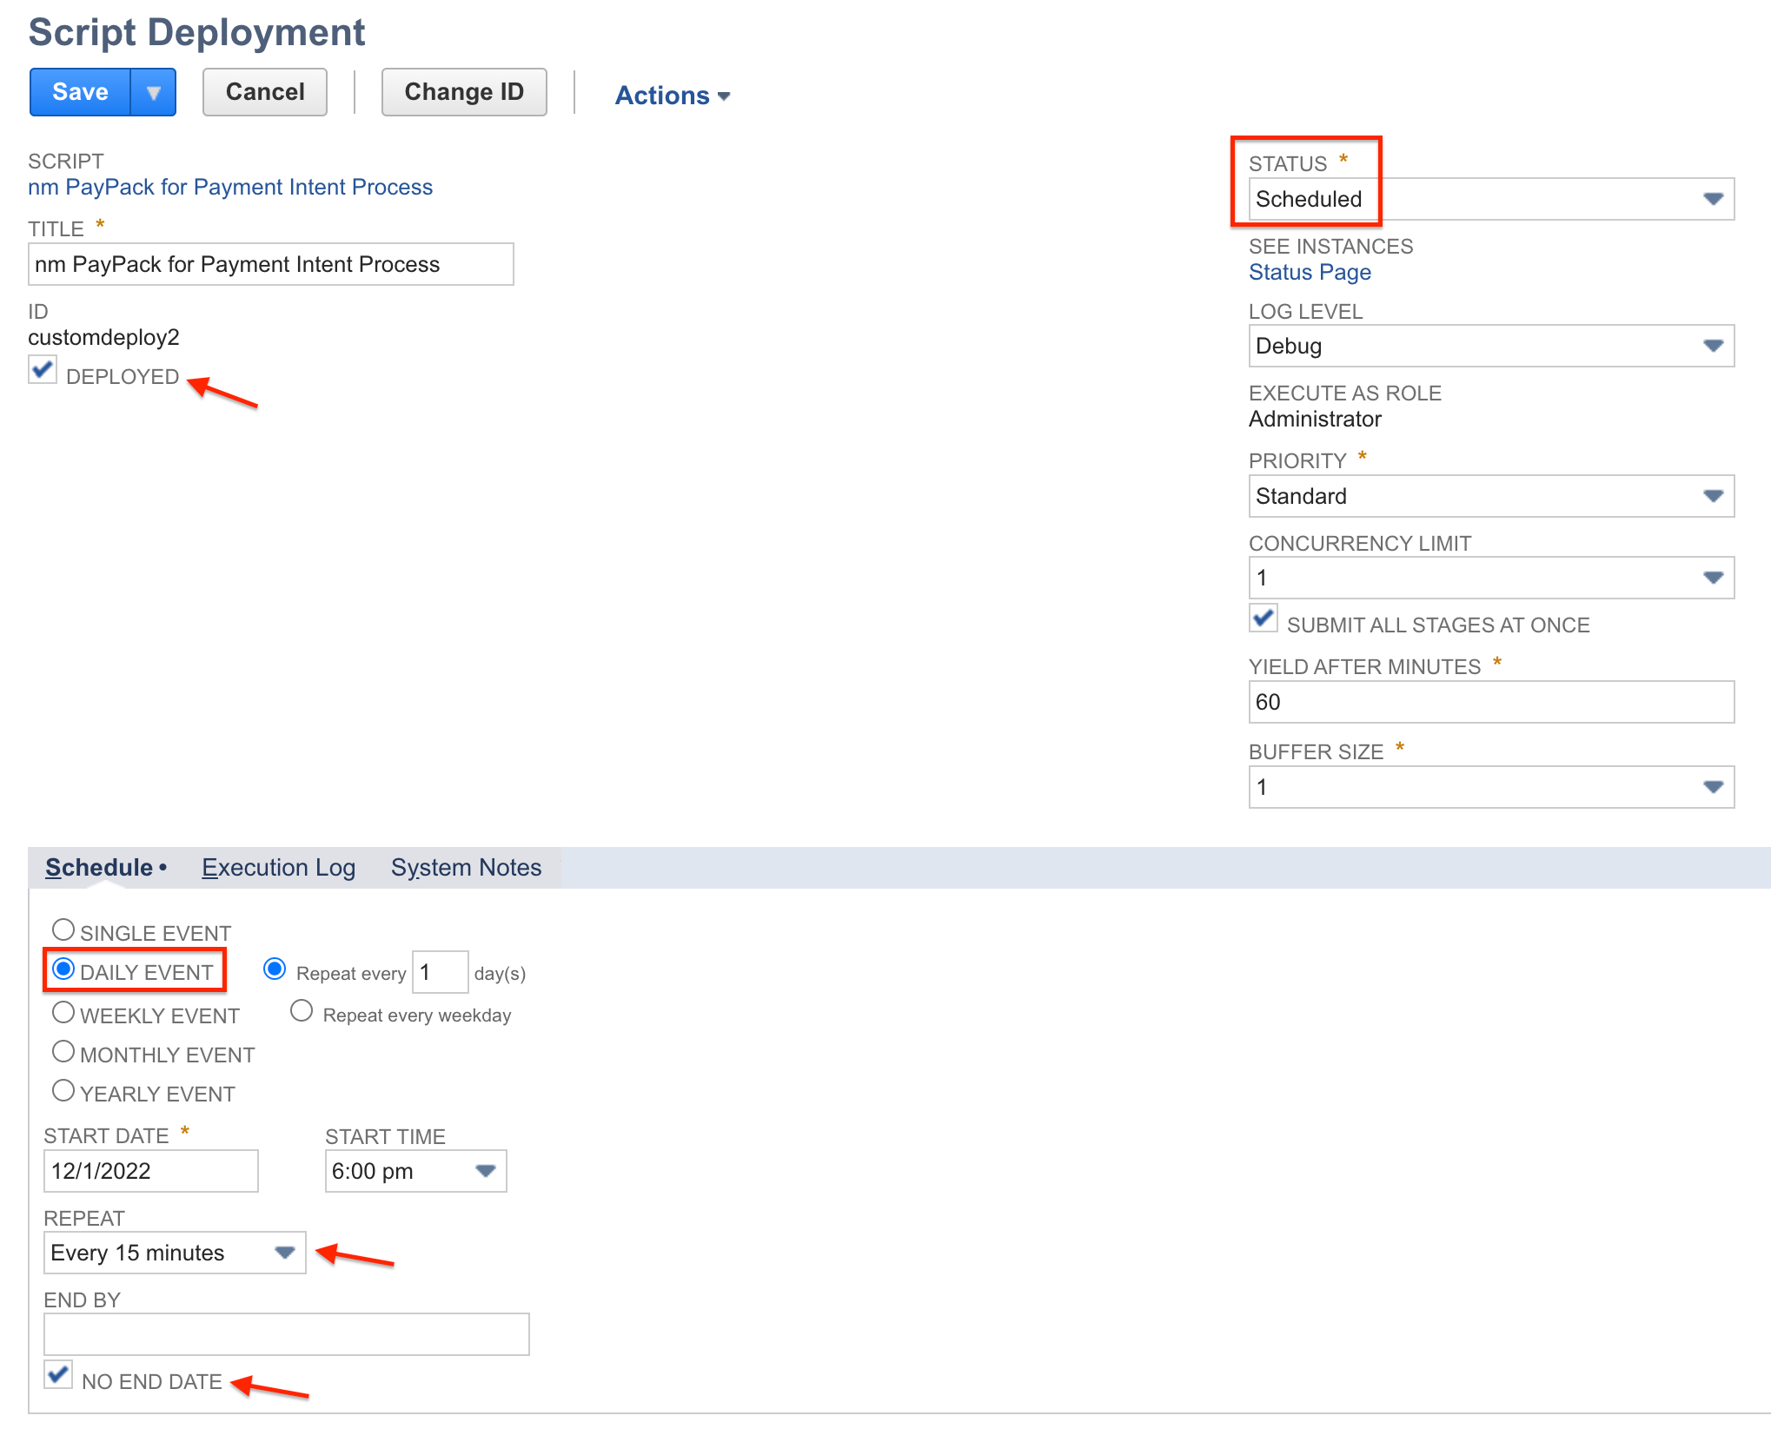Screen dimensions: 1771x1442
Task: Select the Weekly Event radio button
Action: (x=63, y=1013)
